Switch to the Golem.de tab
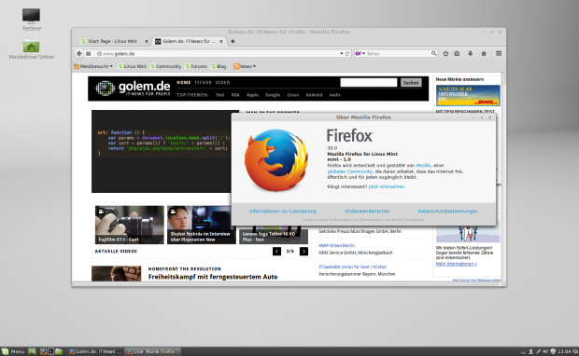This screenshot has width=579, height=356. coord(189,41)
